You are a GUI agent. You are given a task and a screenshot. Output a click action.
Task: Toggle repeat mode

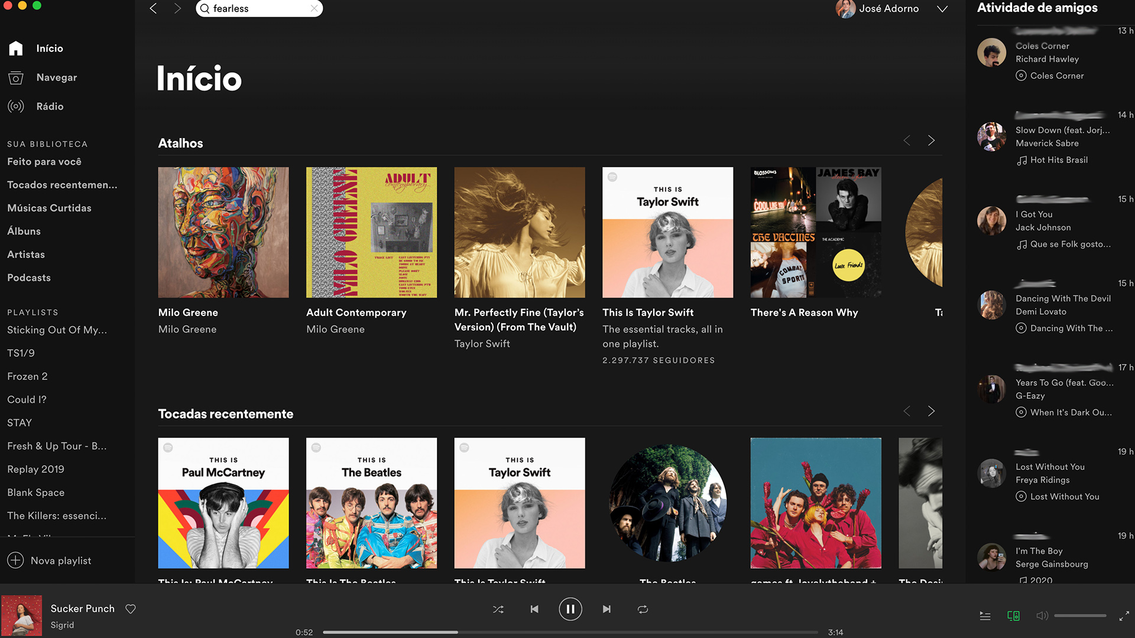pos(643,609)
